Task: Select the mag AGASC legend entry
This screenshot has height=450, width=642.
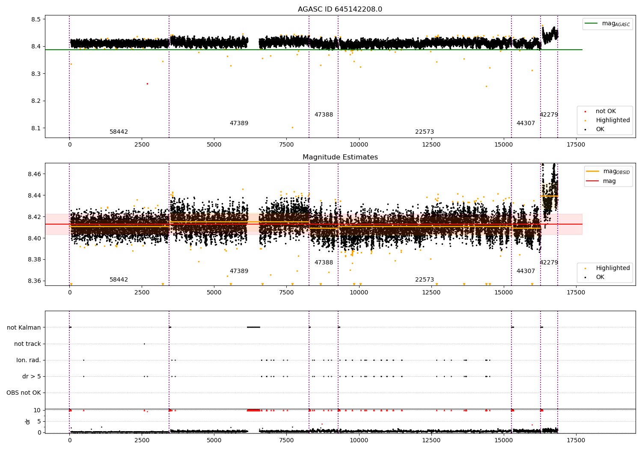Action: click(608, 24)
